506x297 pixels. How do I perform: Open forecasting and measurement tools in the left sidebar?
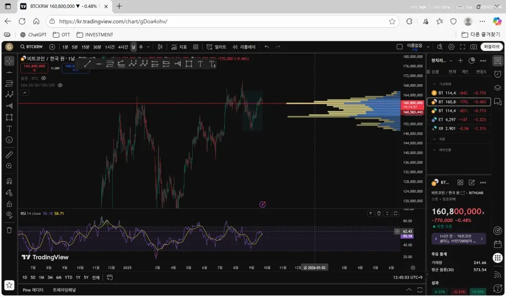(9, 106)
